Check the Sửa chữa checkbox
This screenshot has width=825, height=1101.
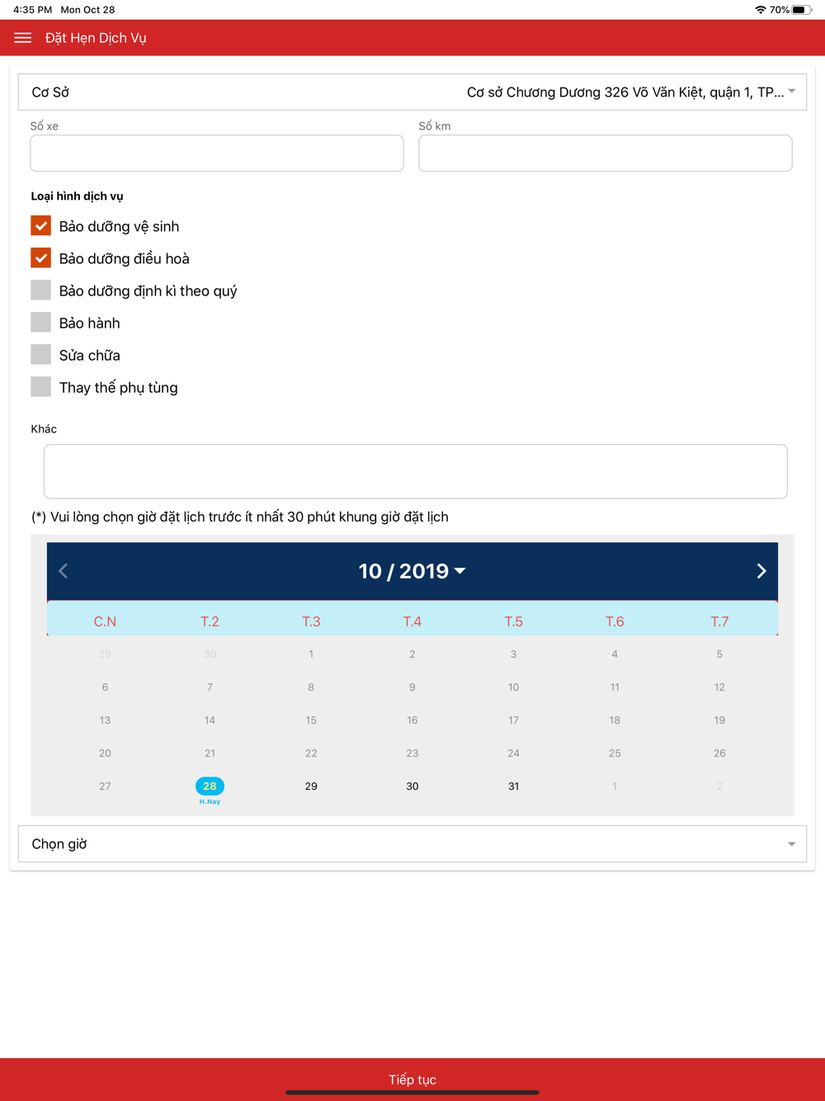(40, 355)
